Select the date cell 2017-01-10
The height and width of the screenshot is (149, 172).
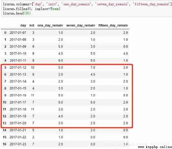(18, 54)
